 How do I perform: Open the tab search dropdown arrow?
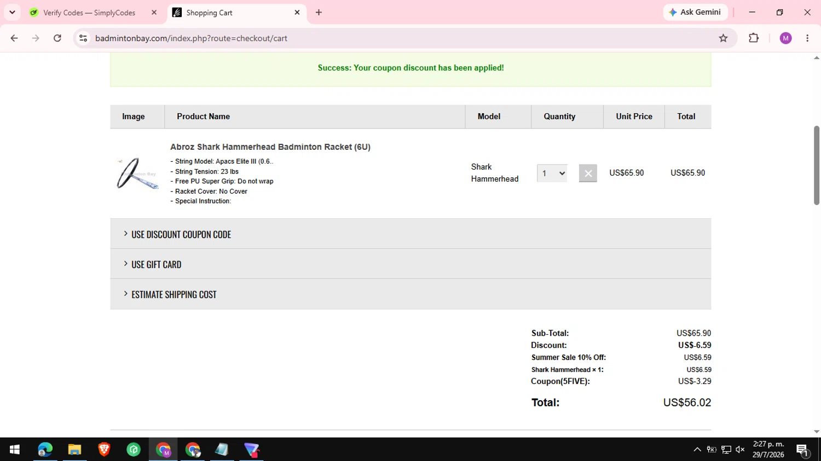pos(12,12)
